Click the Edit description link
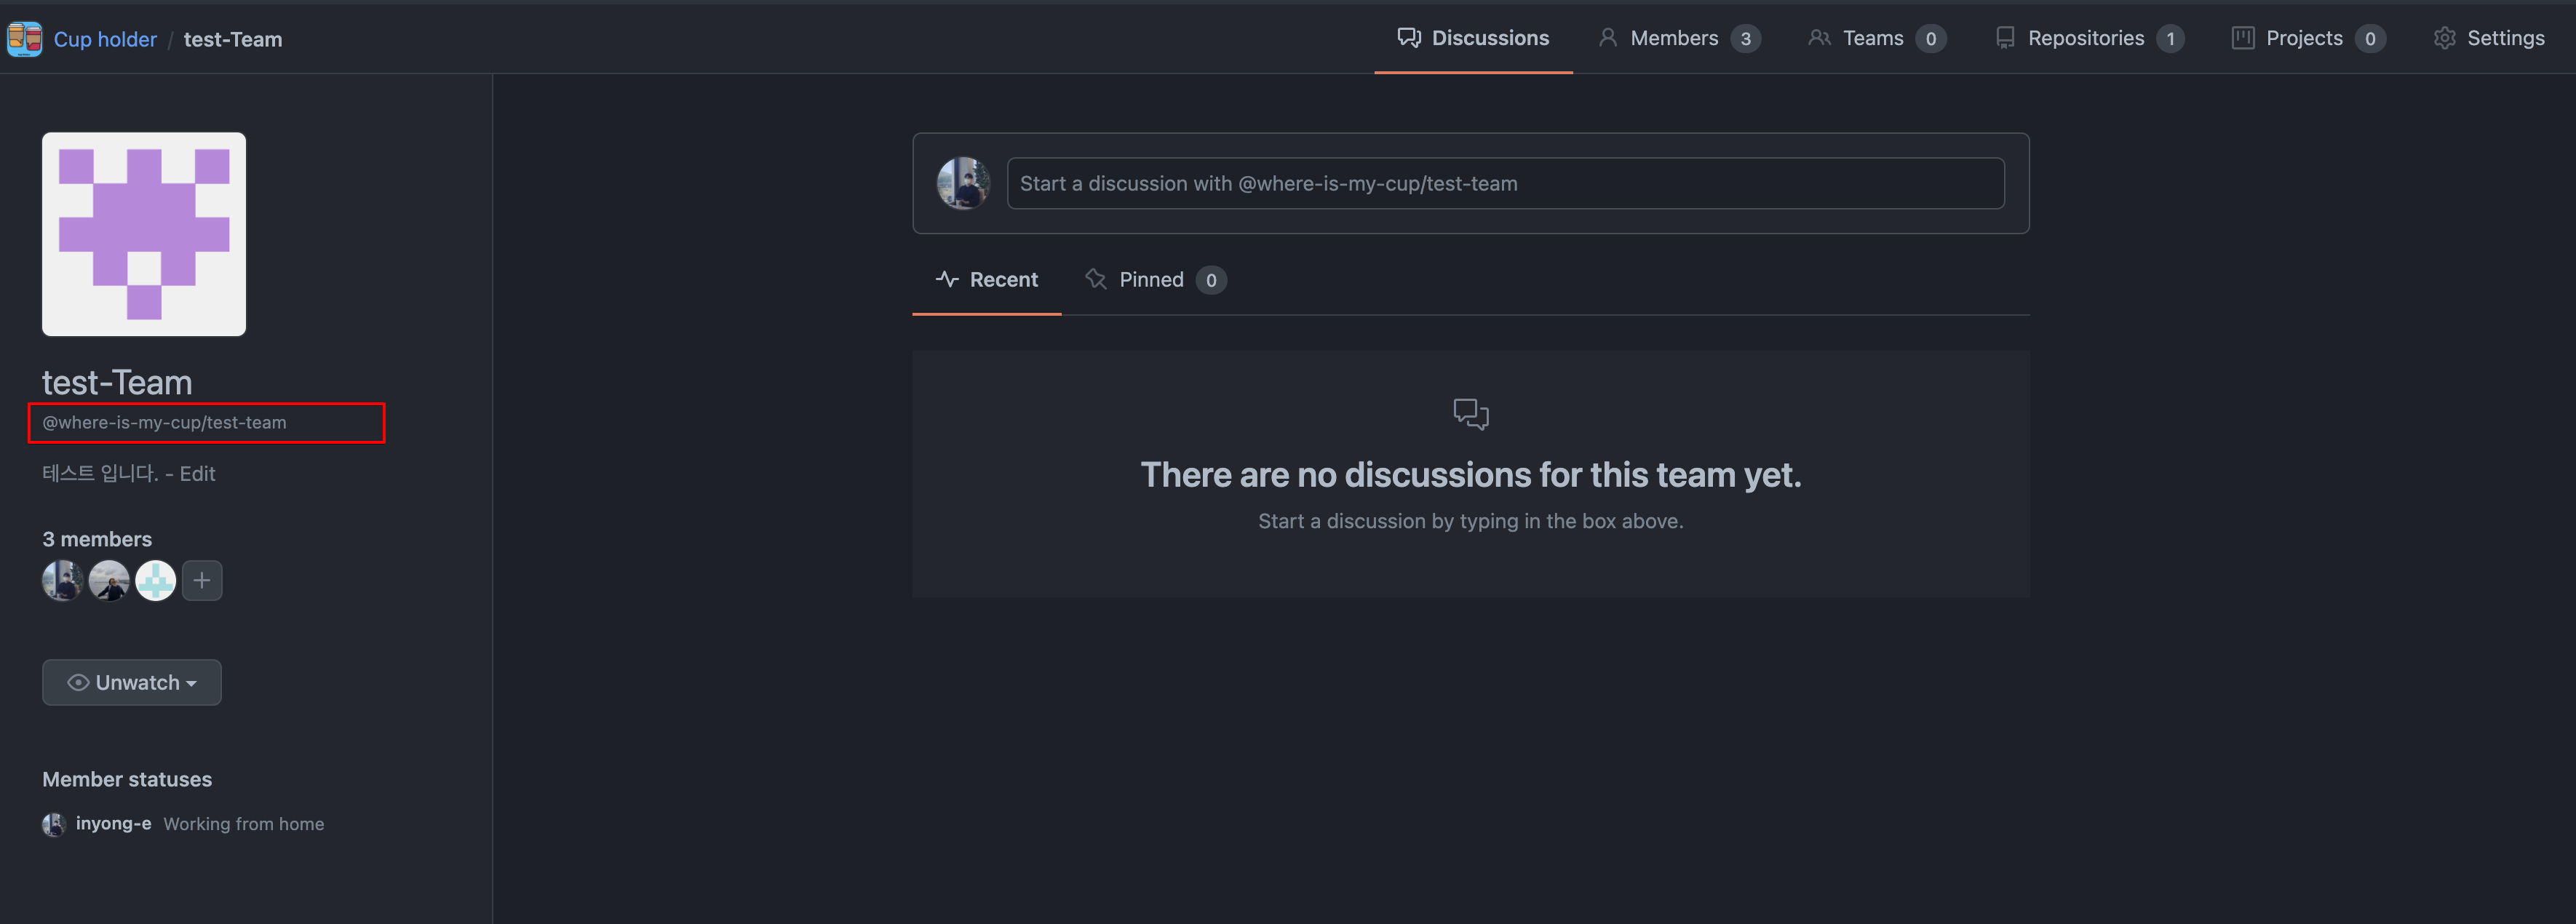This screenshot has height=924, width=2576. click(197, 474)
